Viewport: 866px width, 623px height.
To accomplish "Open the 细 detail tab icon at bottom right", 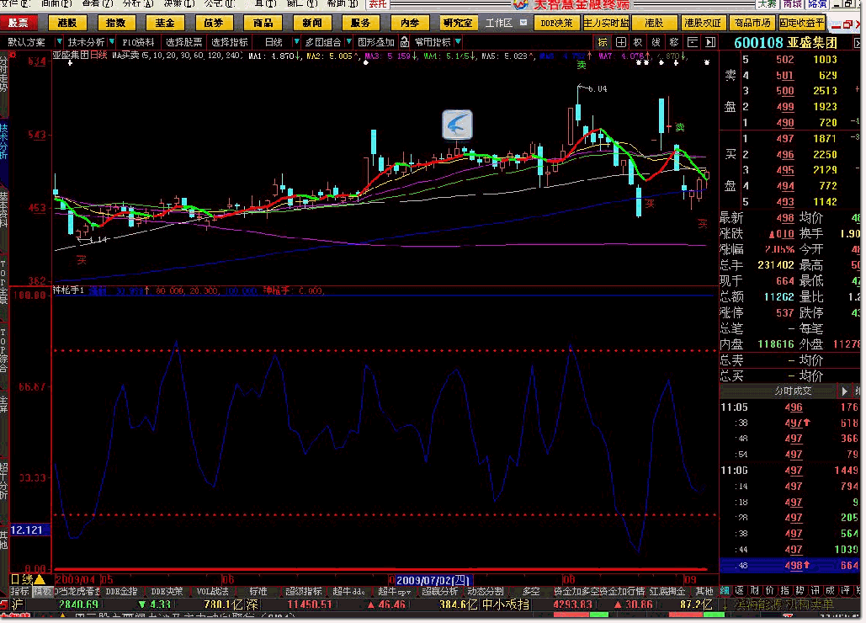I will (725, 591).
